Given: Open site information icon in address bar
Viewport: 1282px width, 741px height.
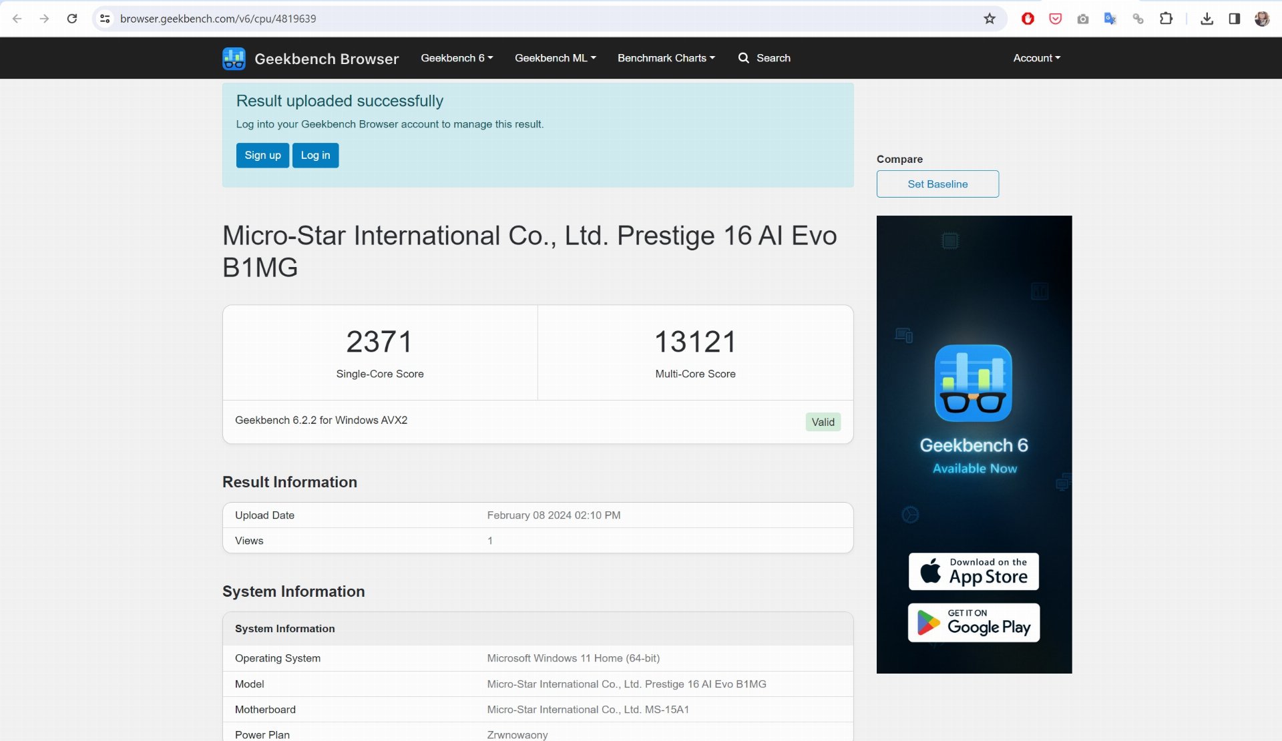Looking at the screenshot, I should pos(105,19).
